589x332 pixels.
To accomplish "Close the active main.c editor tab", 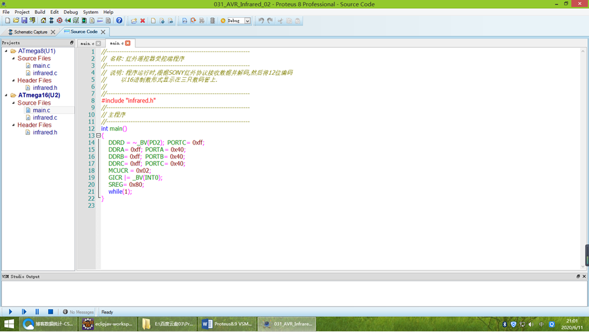I will click(x=128, y=43).
